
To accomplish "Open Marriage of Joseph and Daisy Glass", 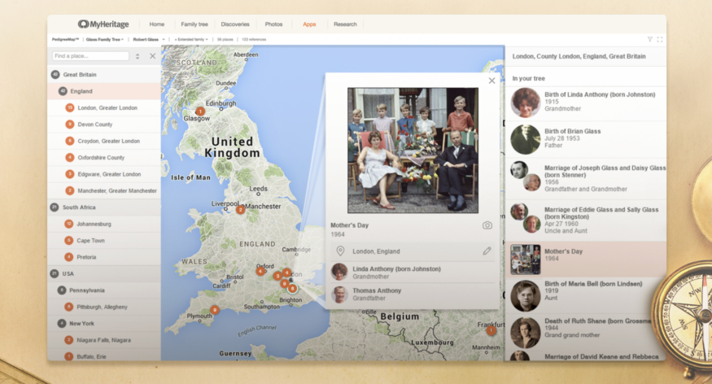I will tap(586, 178).
